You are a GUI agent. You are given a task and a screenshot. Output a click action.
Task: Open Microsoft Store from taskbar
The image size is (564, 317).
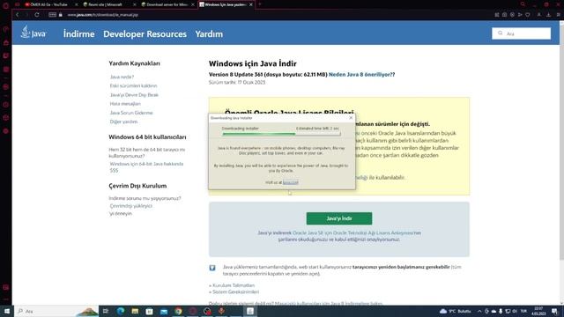click(x=149, y=311)
